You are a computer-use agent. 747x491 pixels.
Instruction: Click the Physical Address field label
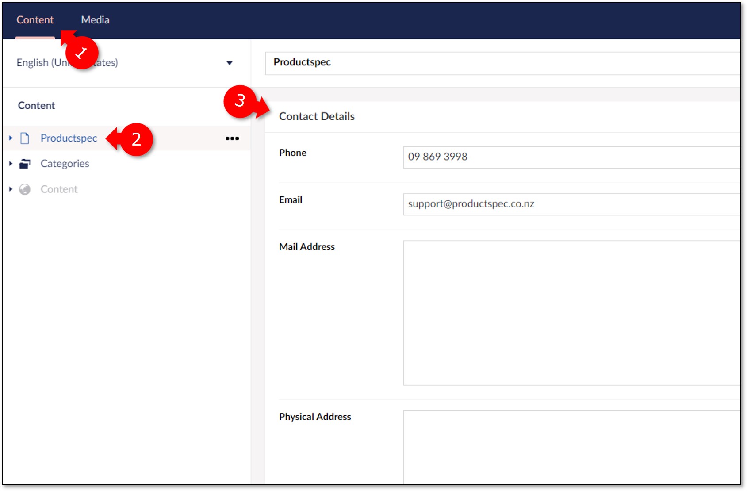315,417
